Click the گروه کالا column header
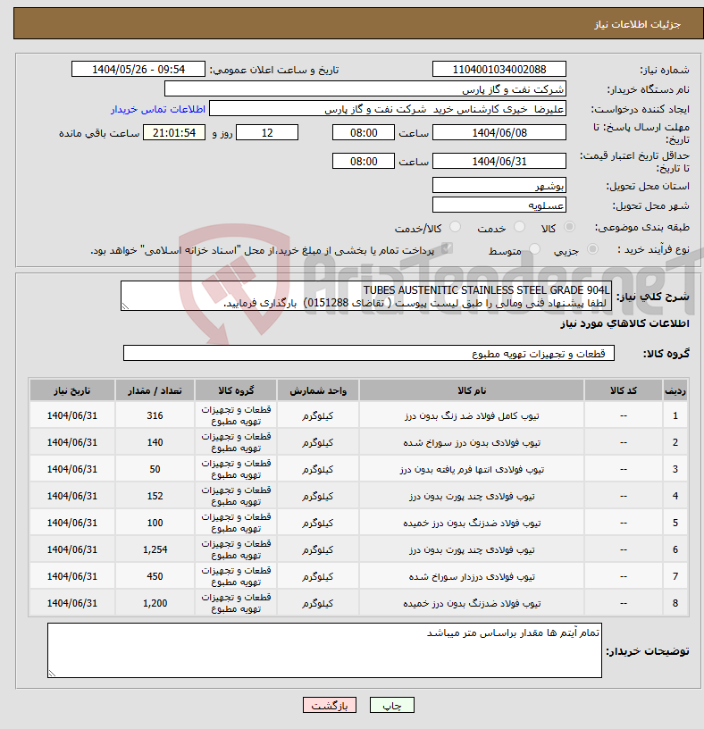 pyautogui.click(x=236, y=390)
